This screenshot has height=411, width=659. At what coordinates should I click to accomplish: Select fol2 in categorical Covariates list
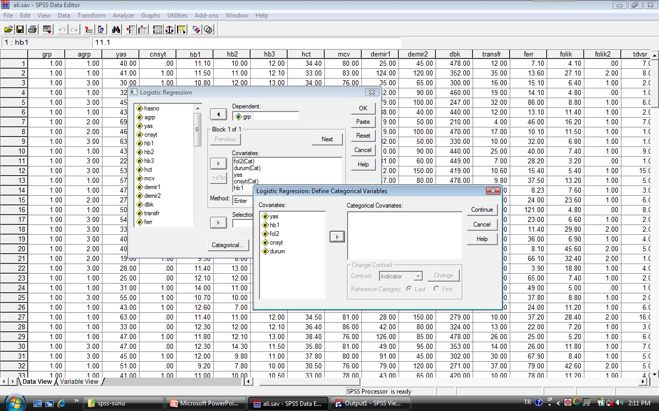[x=274, y=234]
